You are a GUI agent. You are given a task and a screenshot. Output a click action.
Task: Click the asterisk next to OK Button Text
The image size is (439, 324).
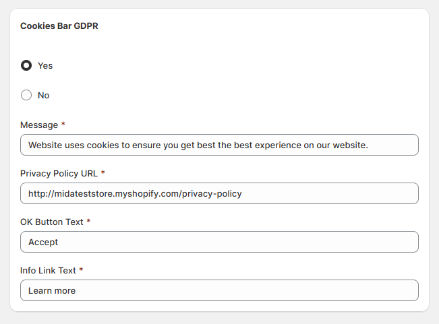(88, 222)
